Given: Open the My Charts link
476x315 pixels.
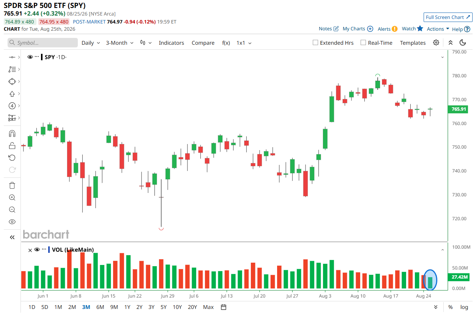Looking at the screenshot, I should (354, 29).
